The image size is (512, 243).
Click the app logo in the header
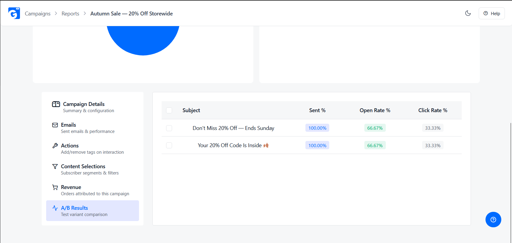click(x=14, y=13)
